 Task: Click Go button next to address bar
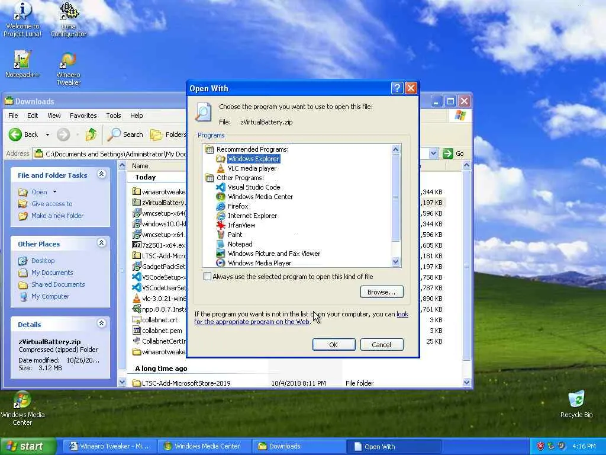pos(453,153)
